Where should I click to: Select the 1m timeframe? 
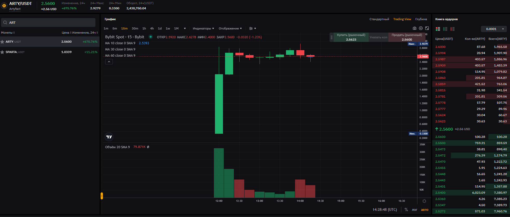click(106, 28)
